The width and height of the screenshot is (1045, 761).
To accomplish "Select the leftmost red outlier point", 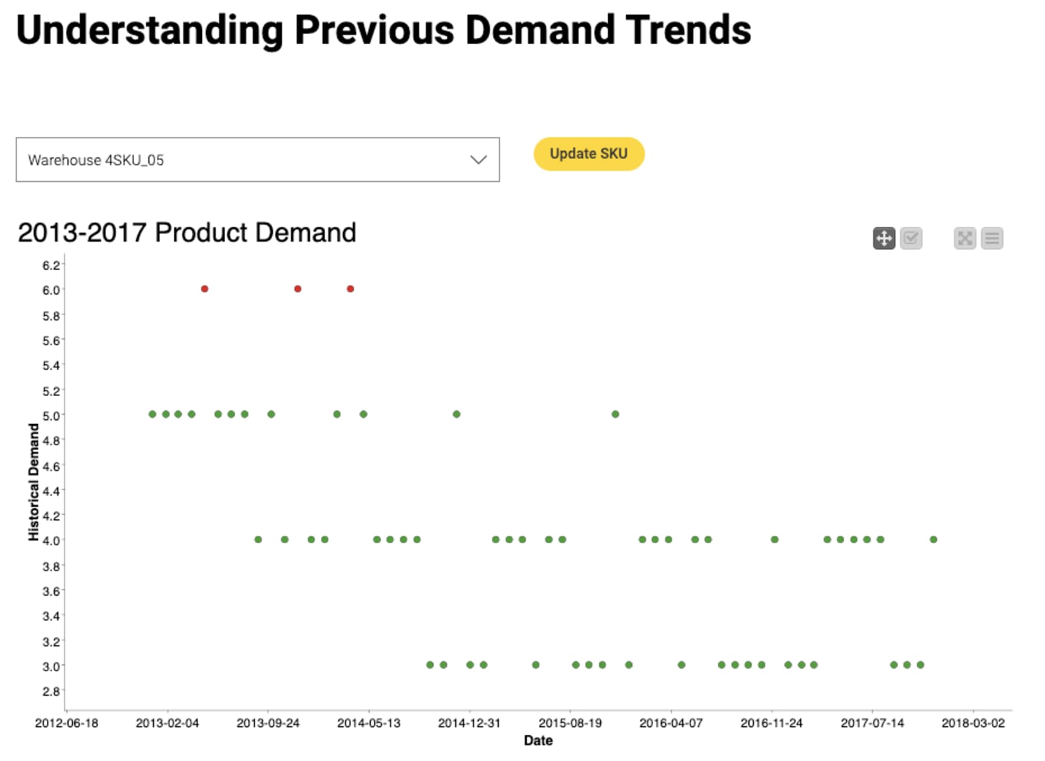I will coord(205,289).
